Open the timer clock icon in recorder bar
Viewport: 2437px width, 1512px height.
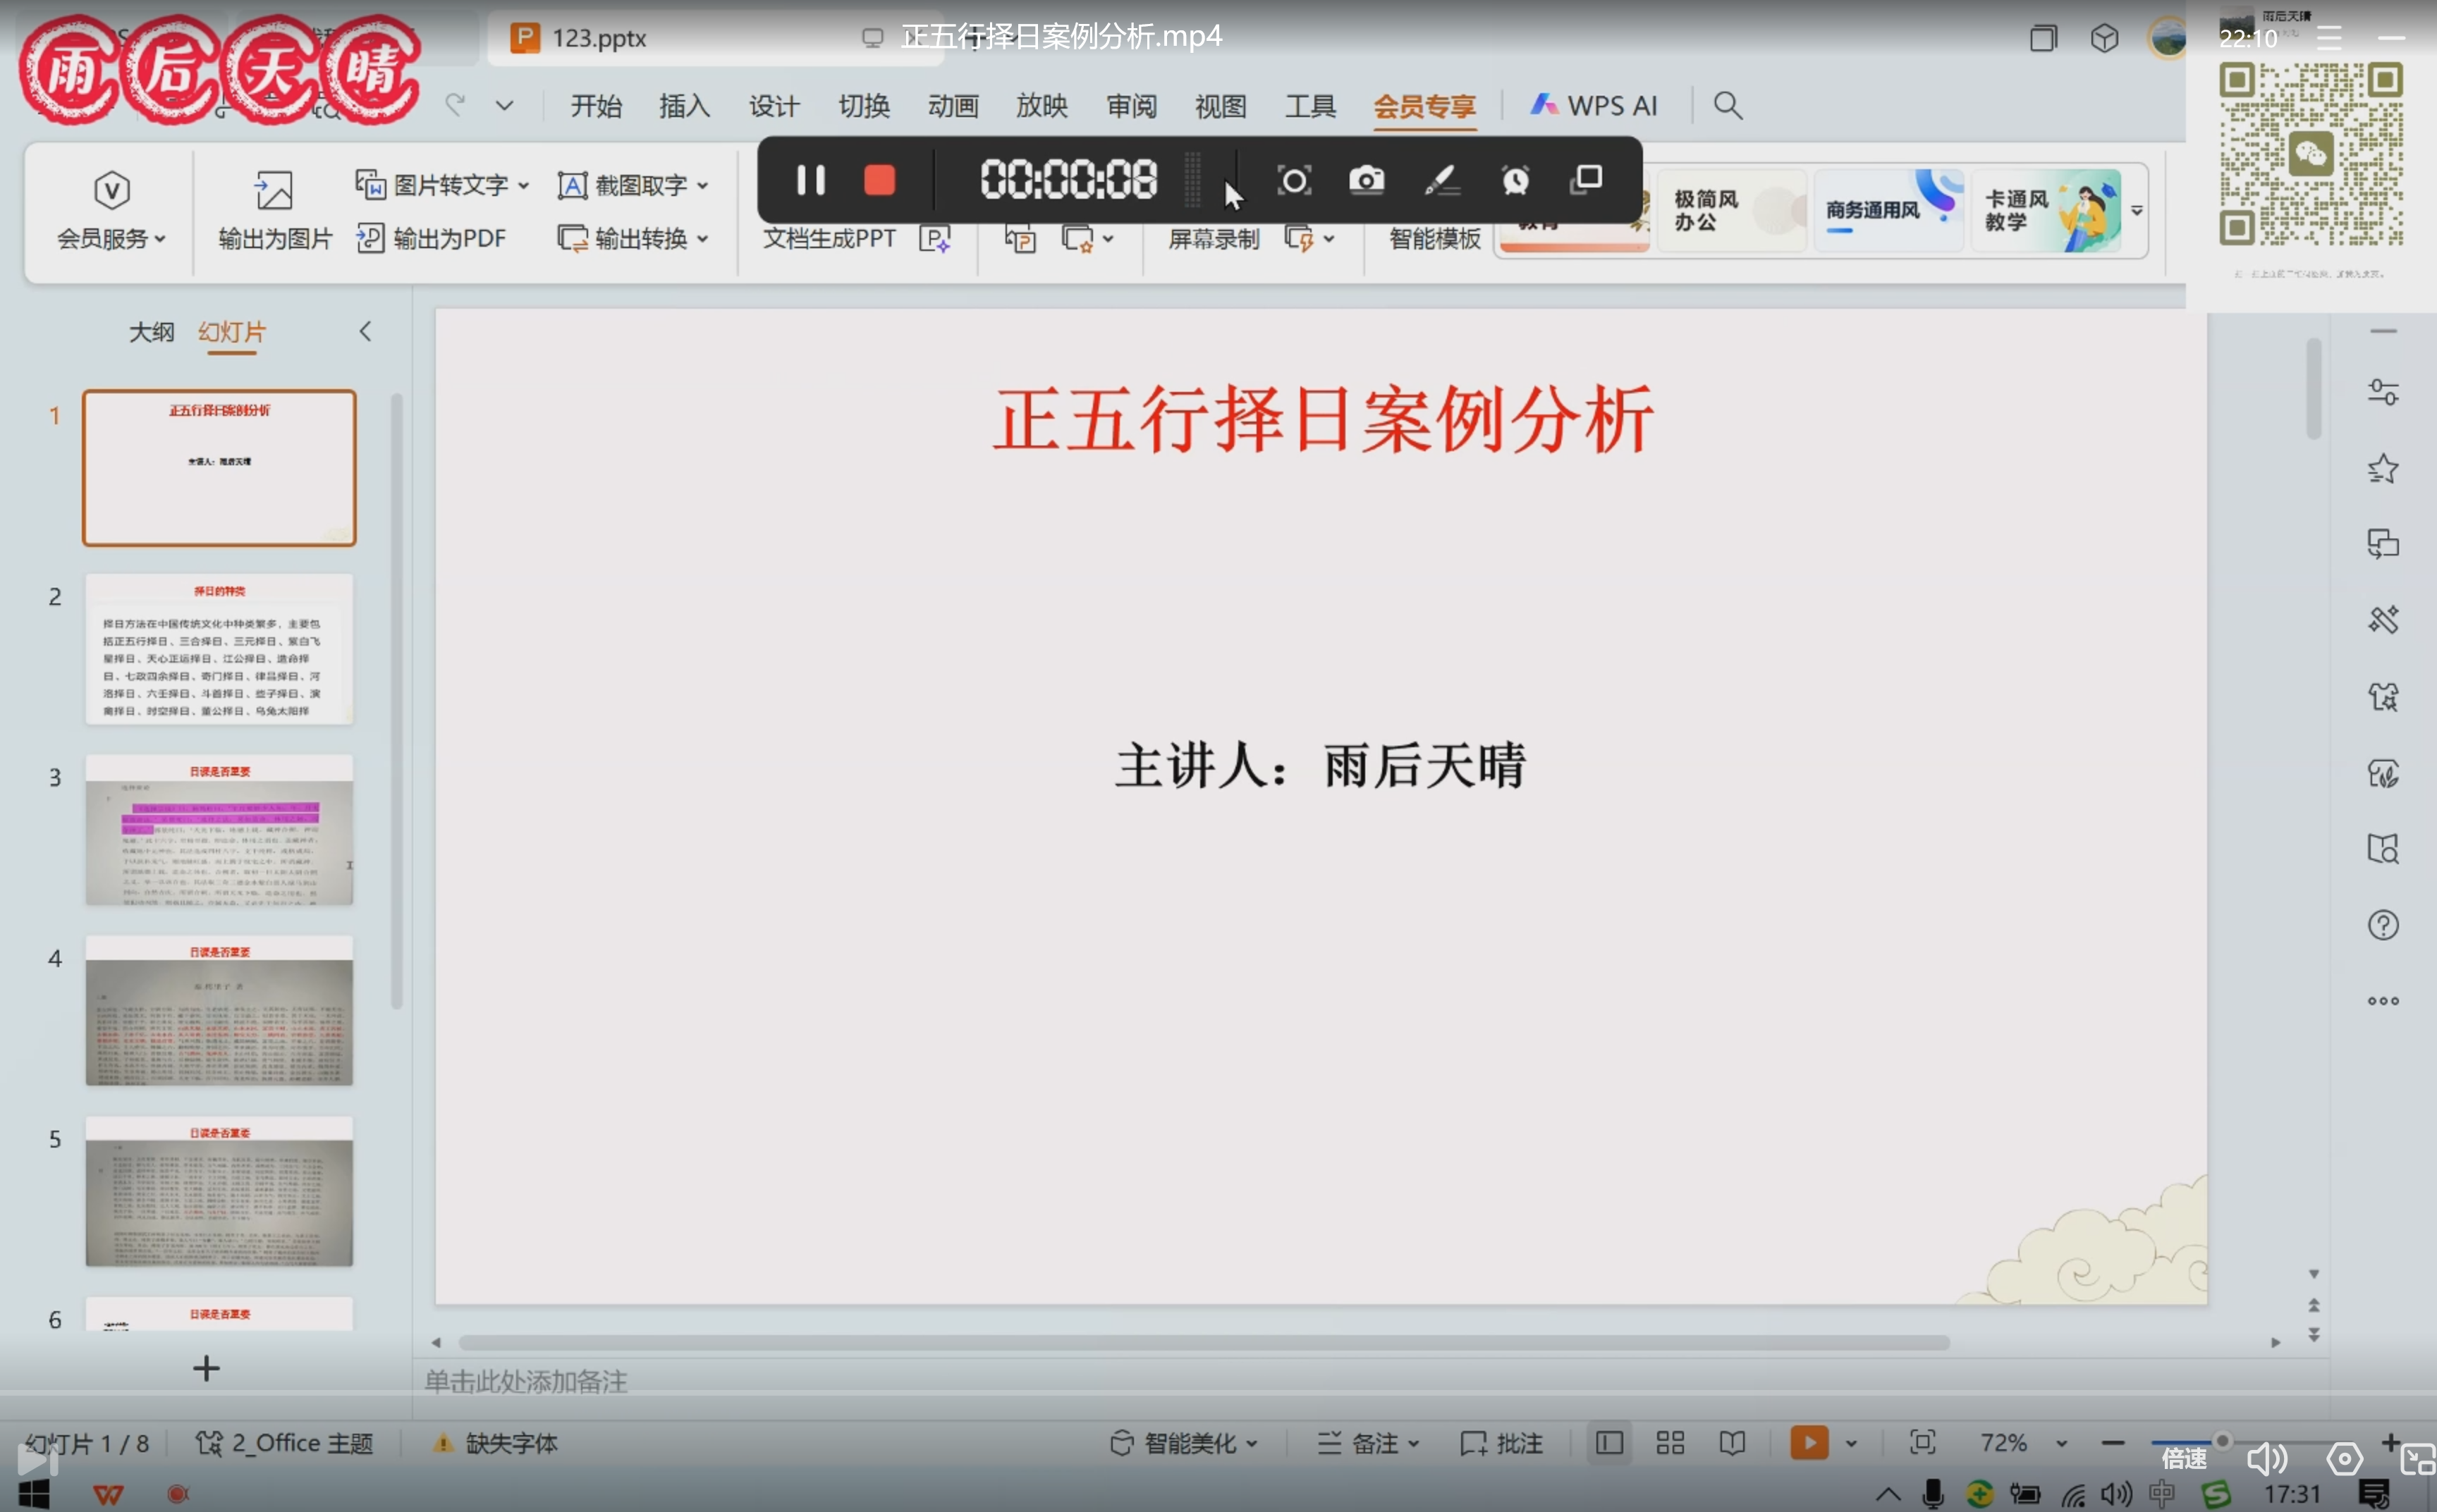[x=1515, y=181]
